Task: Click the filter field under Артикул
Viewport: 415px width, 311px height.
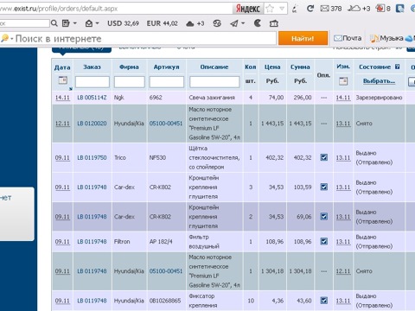Action: point(167,82)
